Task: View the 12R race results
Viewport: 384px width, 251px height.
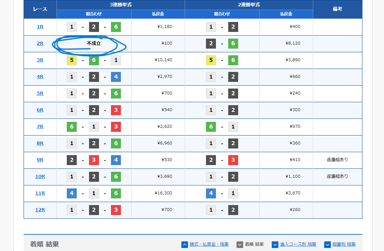Action: [x=40, y=210]
